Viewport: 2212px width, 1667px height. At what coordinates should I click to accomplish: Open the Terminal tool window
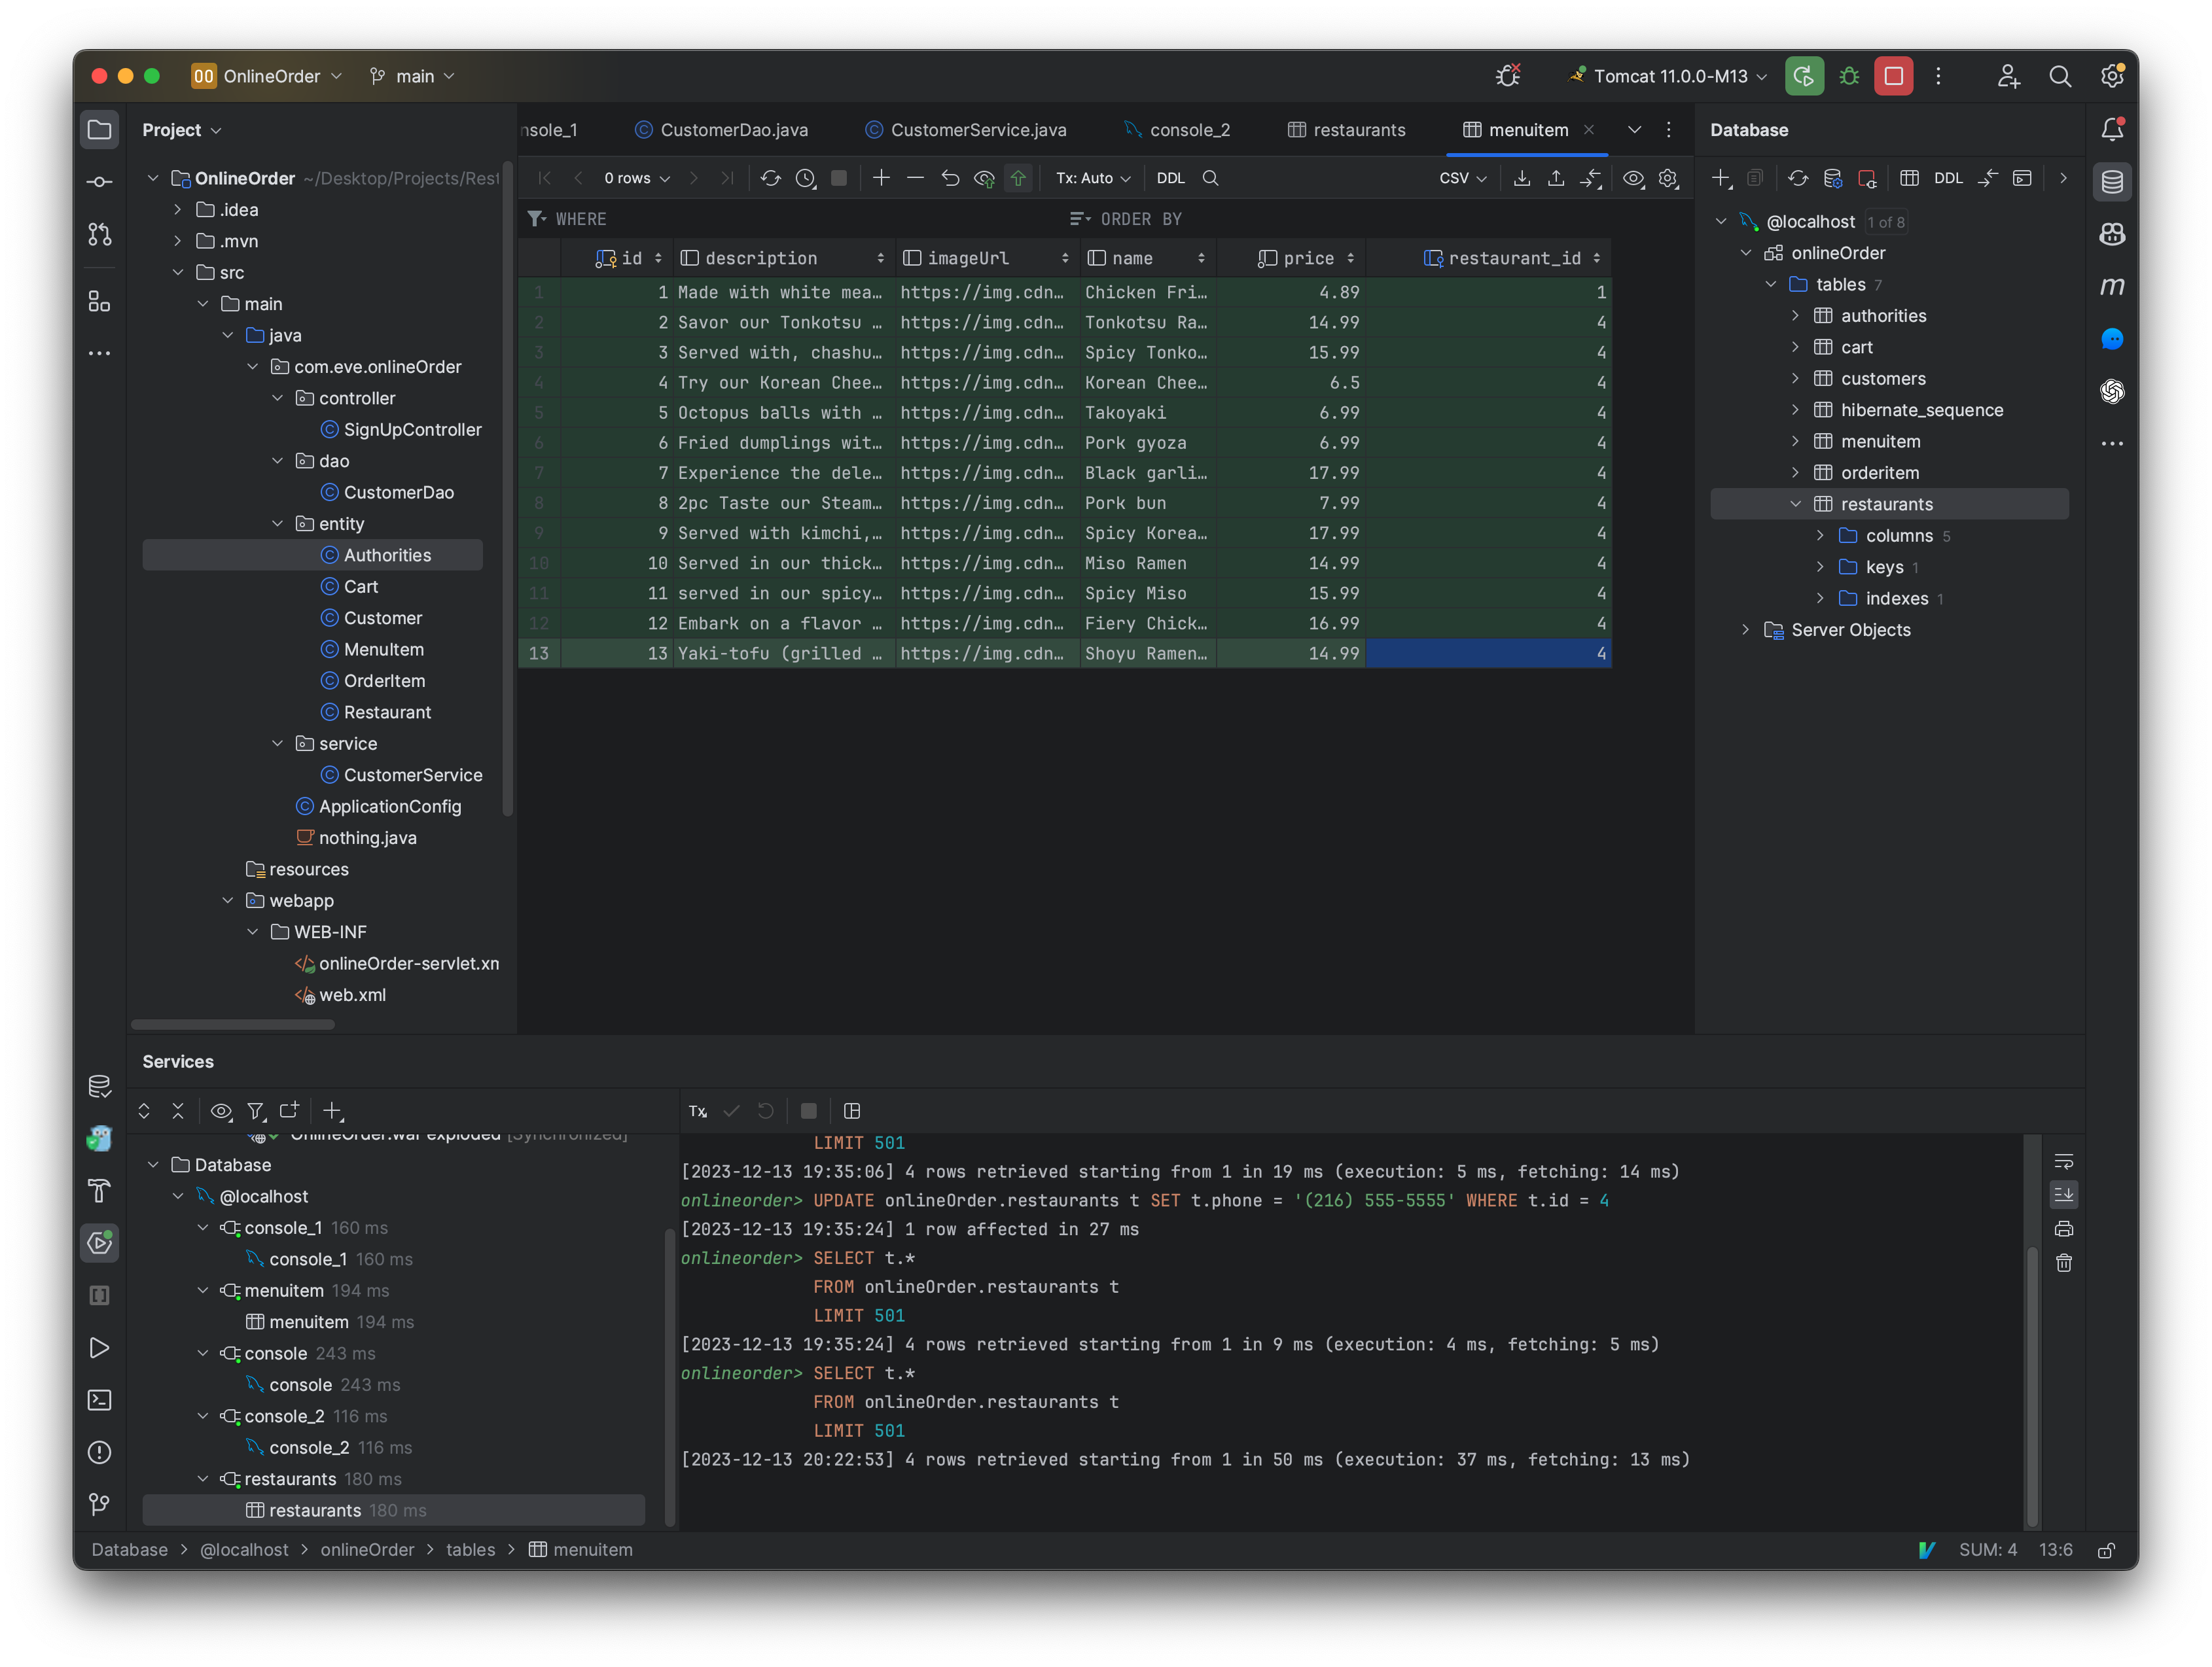pos(100,1400)
